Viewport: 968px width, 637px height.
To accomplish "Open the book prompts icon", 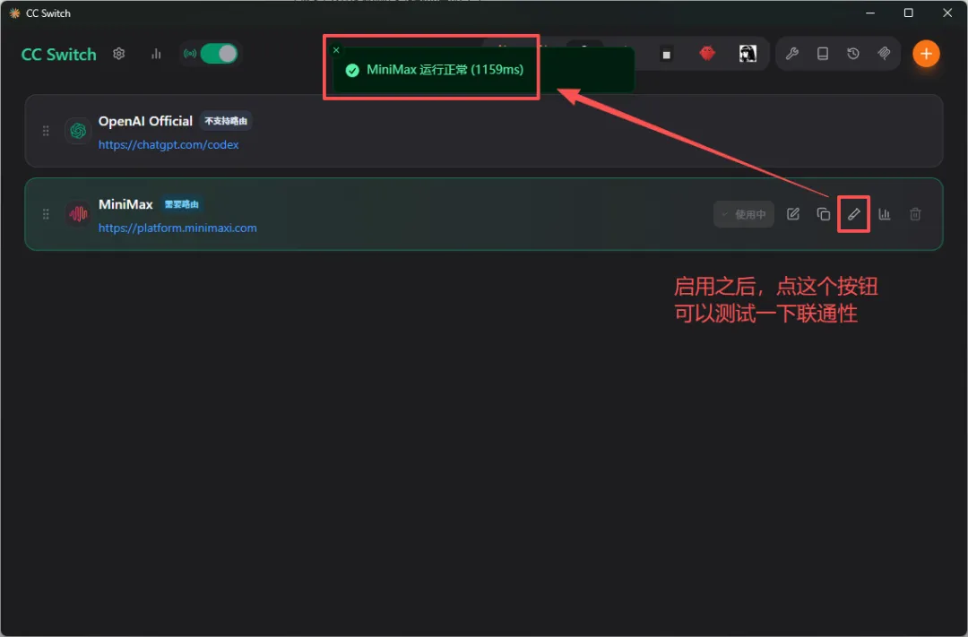I will click(823, 54).
